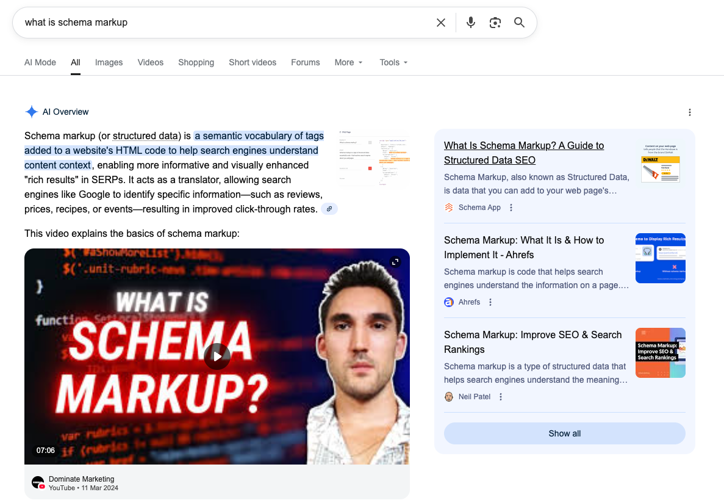Open the FAQ page code thumbnail
The width and height of the screenshot is (724, 503).
(x=375, y=158)
